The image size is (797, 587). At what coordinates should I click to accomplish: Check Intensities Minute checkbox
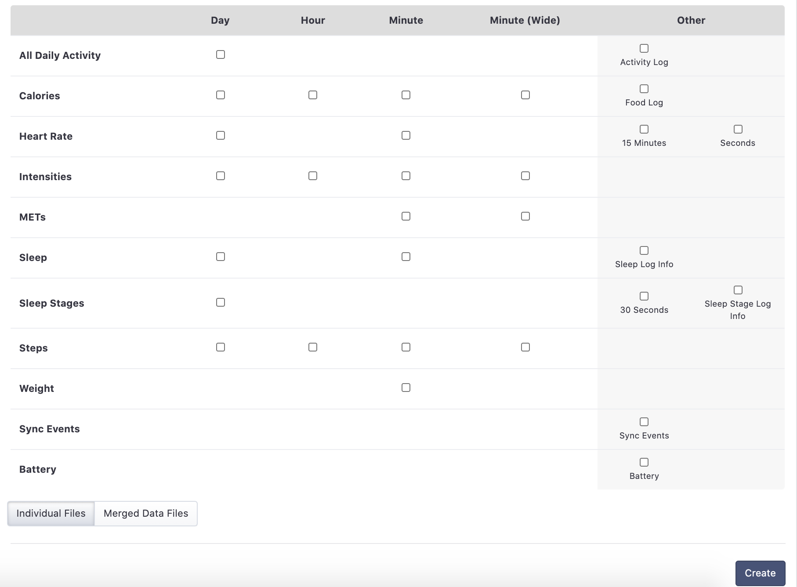tap(406, 176)
